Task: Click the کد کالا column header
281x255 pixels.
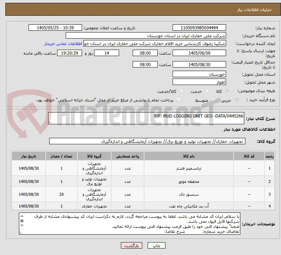Action: [x=249, y=156]
